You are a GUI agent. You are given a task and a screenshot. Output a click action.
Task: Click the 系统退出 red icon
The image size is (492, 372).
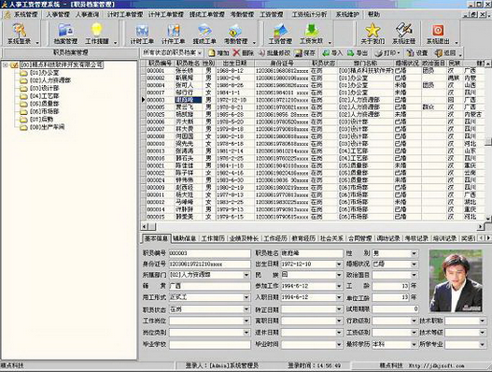438,34
